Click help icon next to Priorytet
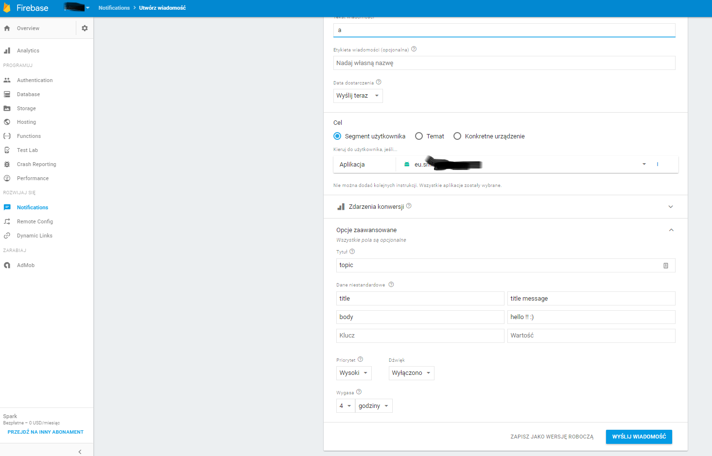 click(360, 359)
